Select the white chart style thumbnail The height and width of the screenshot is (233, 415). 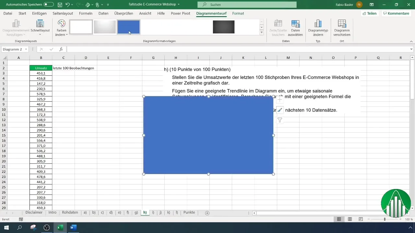tap(81, 27)
